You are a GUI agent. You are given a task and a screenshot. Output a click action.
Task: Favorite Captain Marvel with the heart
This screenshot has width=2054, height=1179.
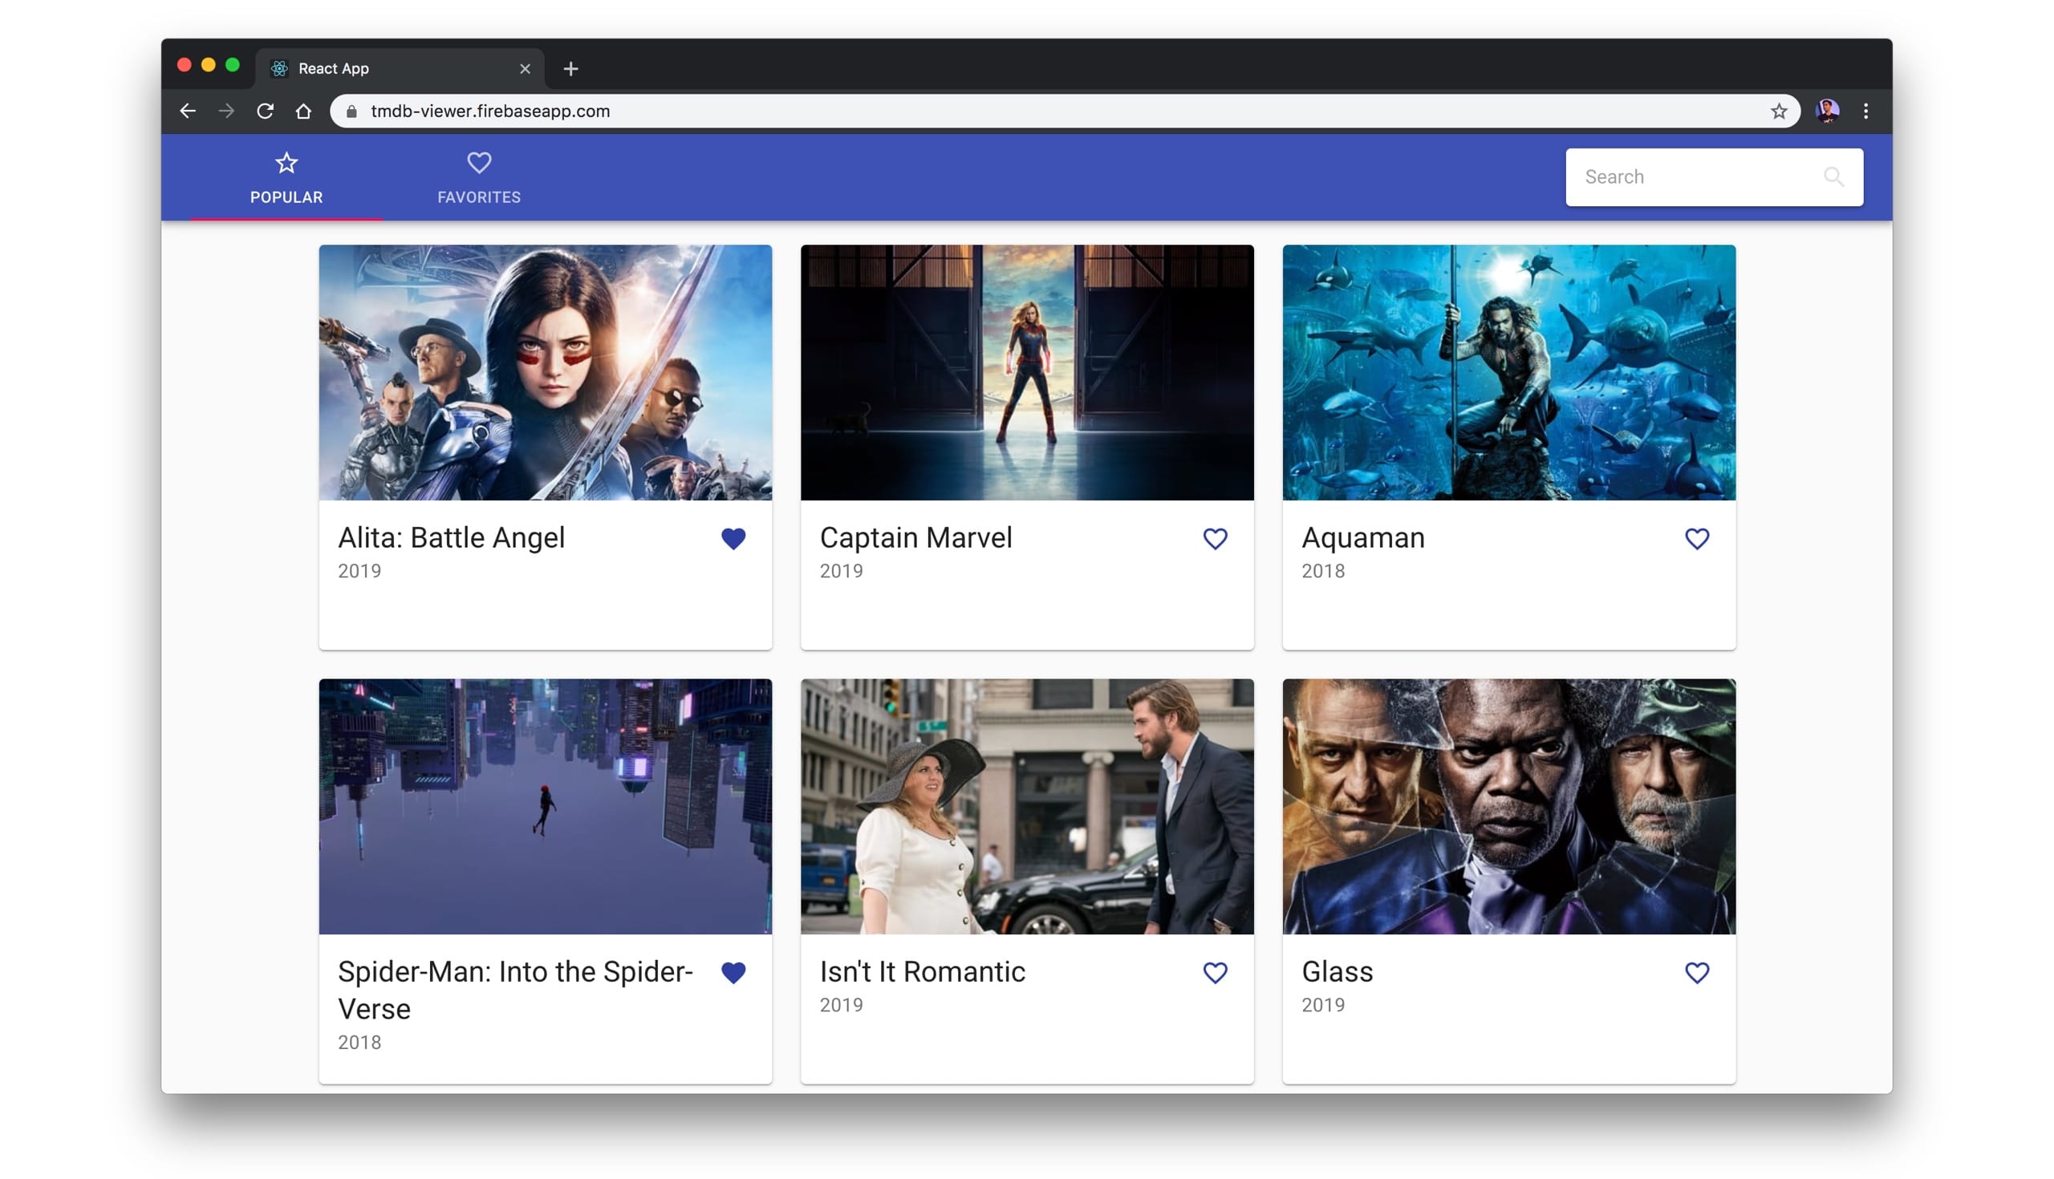pyautogui.click(x=1215, y=538)
